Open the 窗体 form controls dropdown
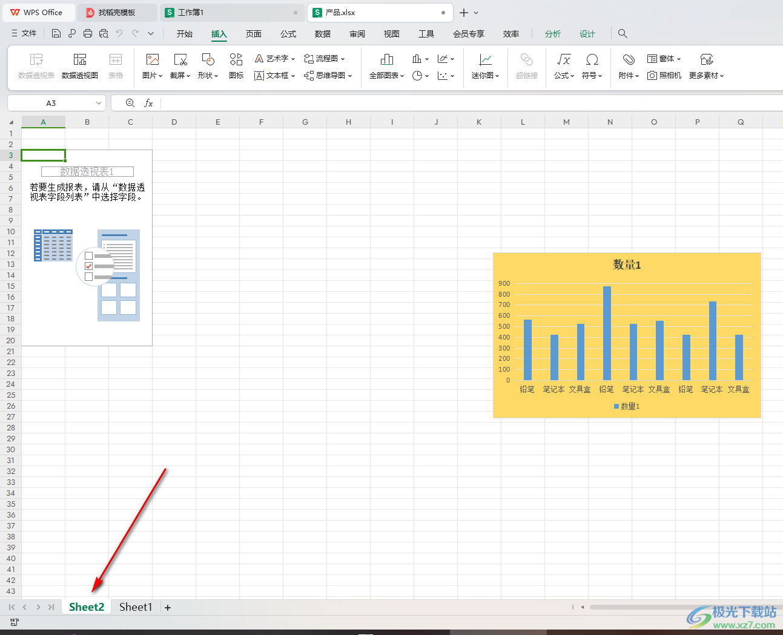 [x=664, y=59]
